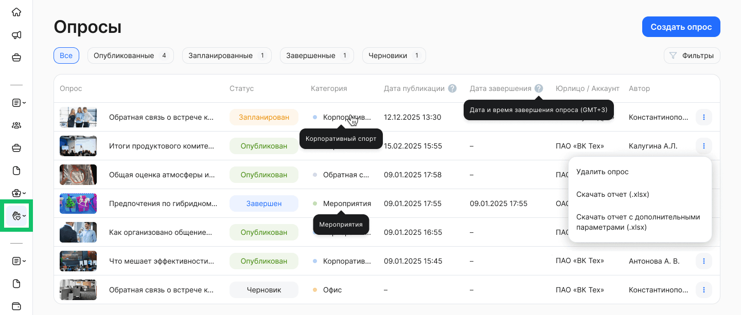Open the Предпочтения по гибридном survey thumbnail
This screenshot has width=741, height=315.
coord(78,203)
